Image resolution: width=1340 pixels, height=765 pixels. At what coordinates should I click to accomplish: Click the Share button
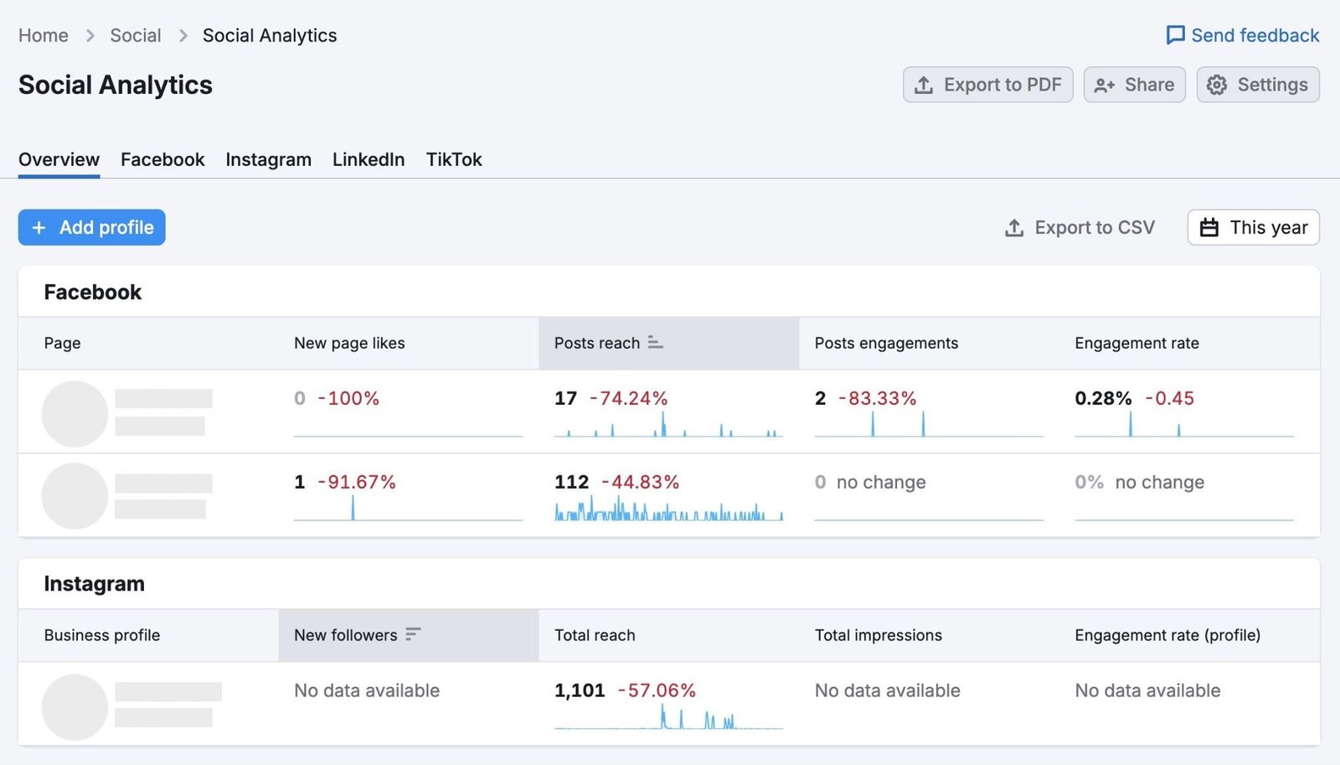pyautogui.click(x=1135, y=85)
